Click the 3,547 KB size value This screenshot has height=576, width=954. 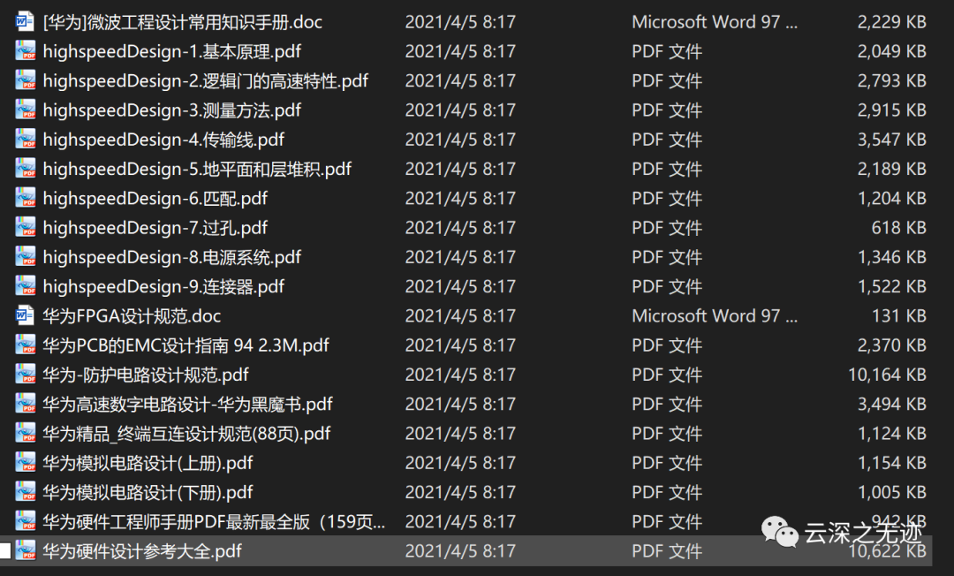coord(891,140)
